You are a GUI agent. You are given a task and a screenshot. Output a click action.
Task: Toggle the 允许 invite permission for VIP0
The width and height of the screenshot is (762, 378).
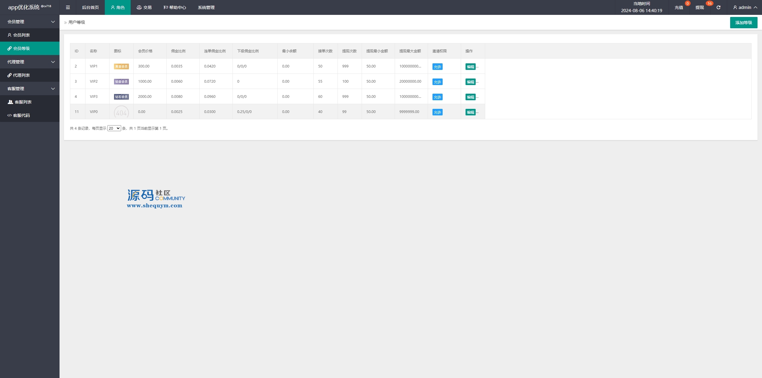pyautogui.click(x=437, y=112)
